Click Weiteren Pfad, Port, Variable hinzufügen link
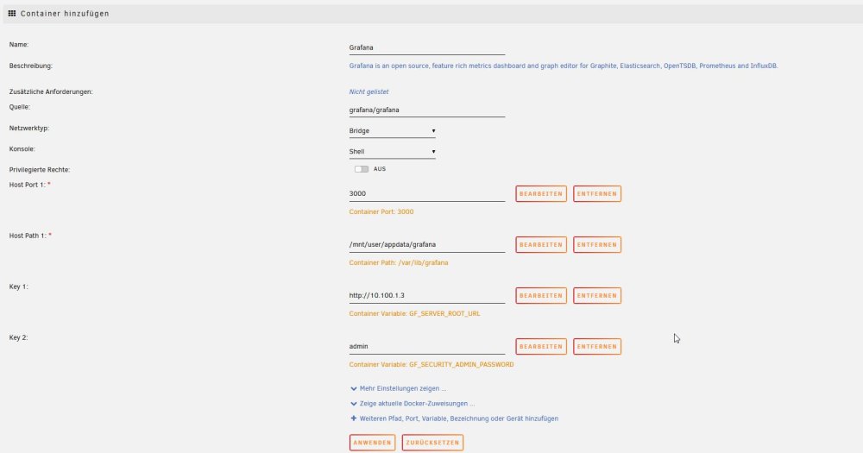The height and width of the screenshot is (453, 863). pyautogui.click(x=459, y=418)
